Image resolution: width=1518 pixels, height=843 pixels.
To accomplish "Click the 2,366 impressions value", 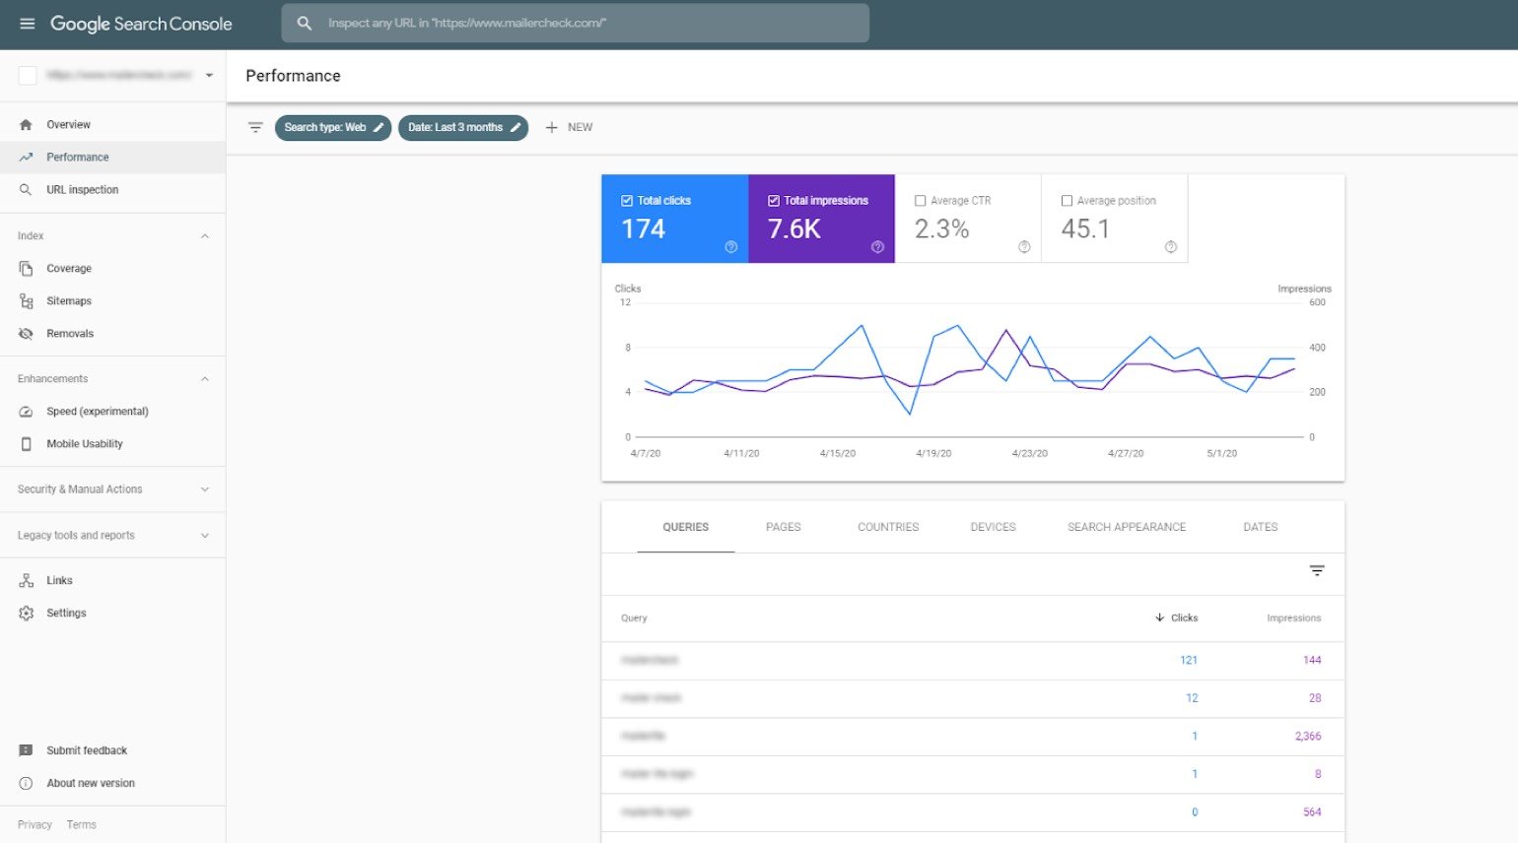I will [1308, 737].
